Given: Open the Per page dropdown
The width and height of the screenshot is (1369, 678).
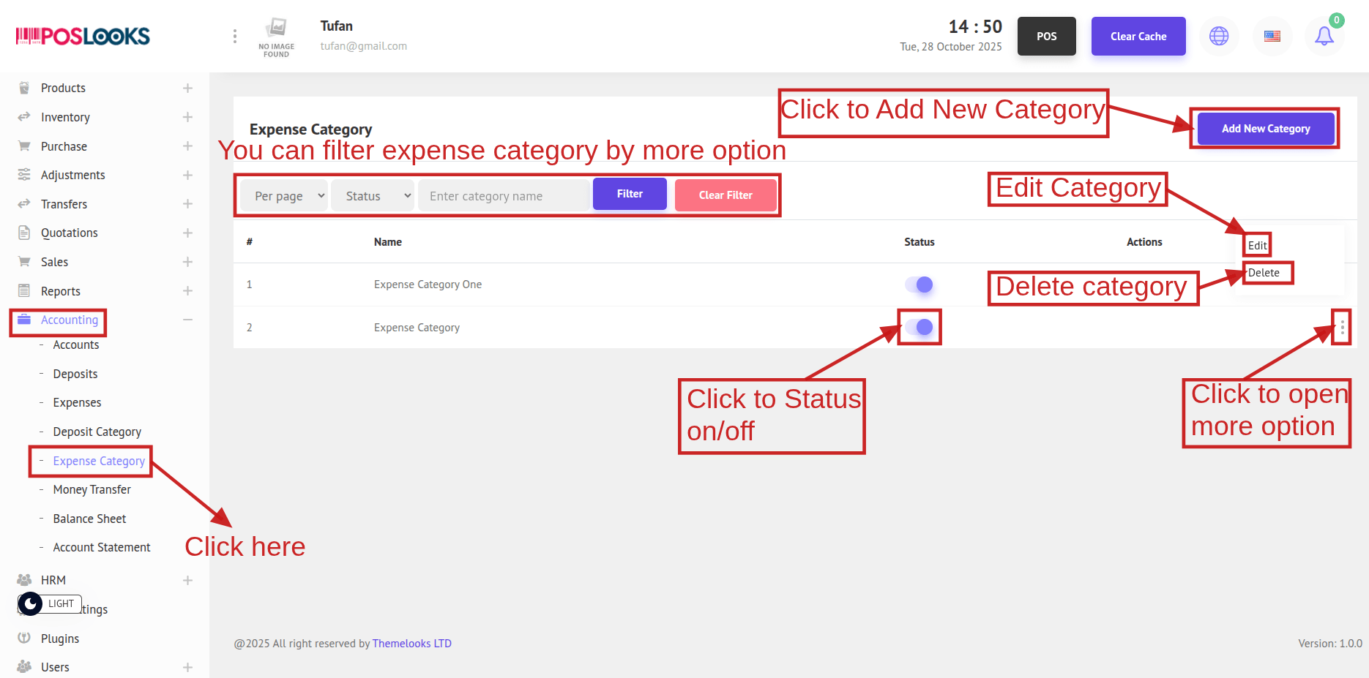Looking at the screenshot, I should tap(284, 196).
